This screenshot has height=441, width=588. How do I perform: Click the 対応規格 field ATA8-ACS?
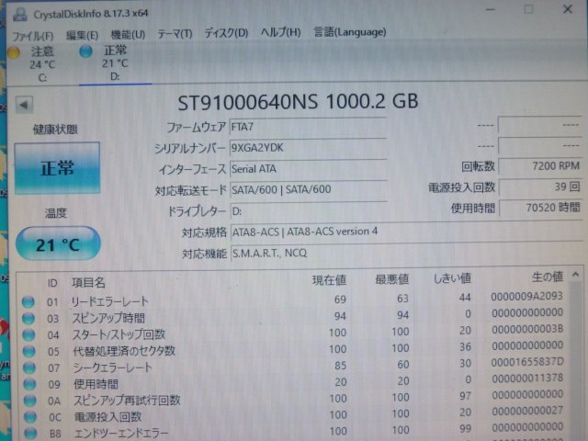pos(406,232)
